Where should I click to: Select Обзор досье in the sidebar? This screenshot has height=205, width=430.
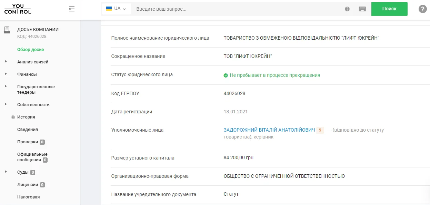pos(30,50)
